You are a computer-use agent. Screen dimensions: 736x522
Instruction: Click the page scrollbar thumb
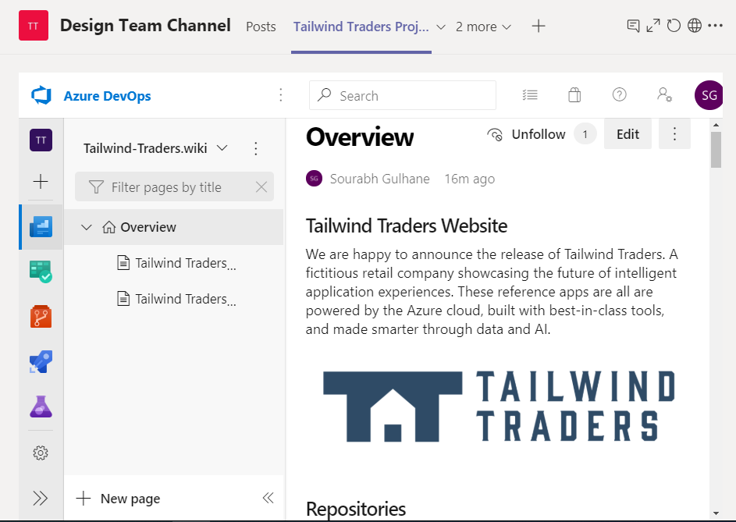coord(716,150)
